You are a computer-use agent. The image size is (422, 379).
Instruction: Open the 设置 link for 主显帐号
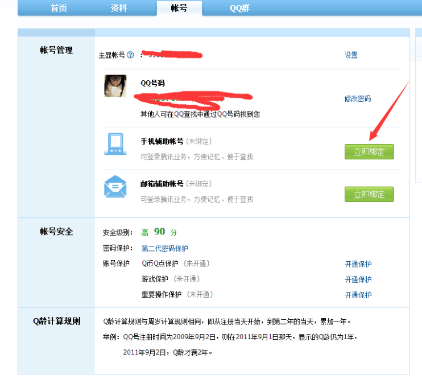[351, 55]
